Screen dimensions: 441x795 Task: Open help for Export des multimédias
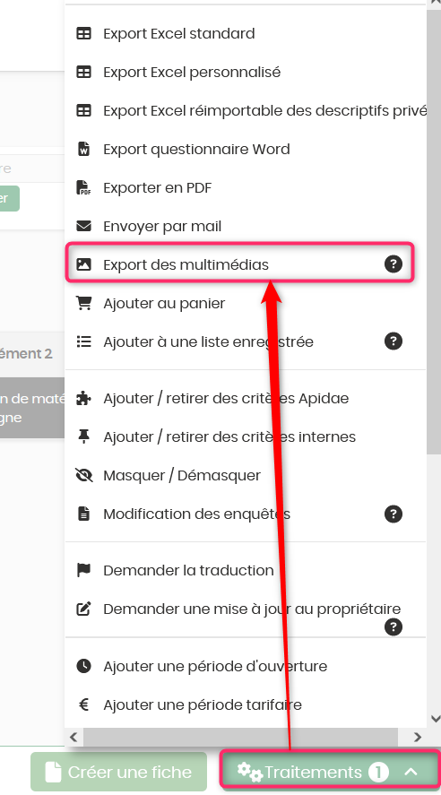coord(393,264)
